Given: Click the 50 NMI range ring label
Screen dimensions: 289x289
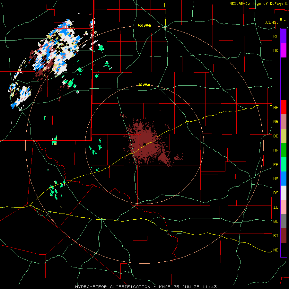Looking at the screenshot, I should coord(144,85).
